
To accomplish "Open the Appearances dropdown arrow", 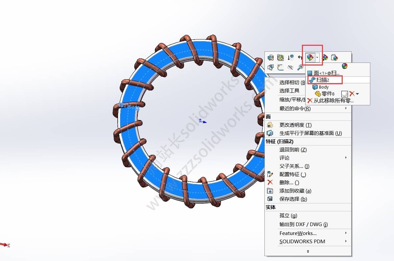I will tap(317, 58).
